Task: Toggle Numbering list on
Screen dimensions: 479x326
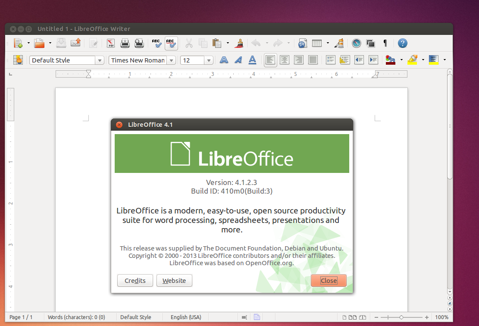Action: (331, 60)
